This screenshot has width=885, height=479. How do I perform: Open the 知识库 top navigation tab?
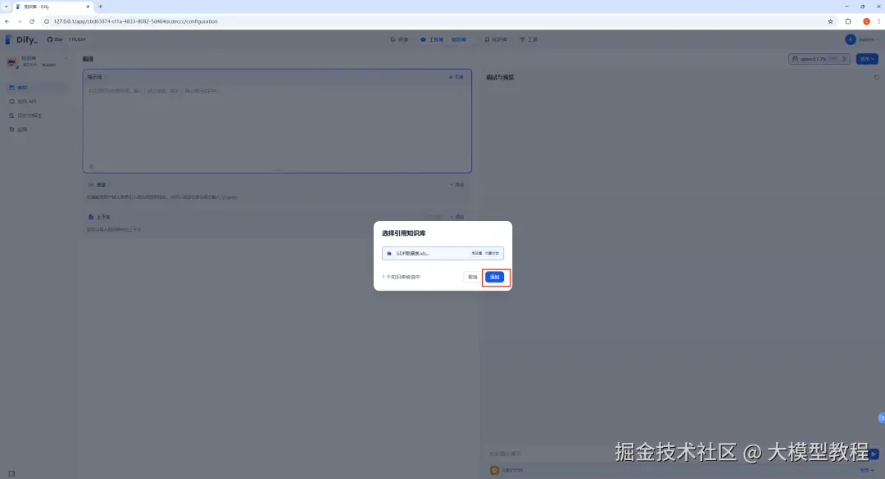[x=496, y=39]
